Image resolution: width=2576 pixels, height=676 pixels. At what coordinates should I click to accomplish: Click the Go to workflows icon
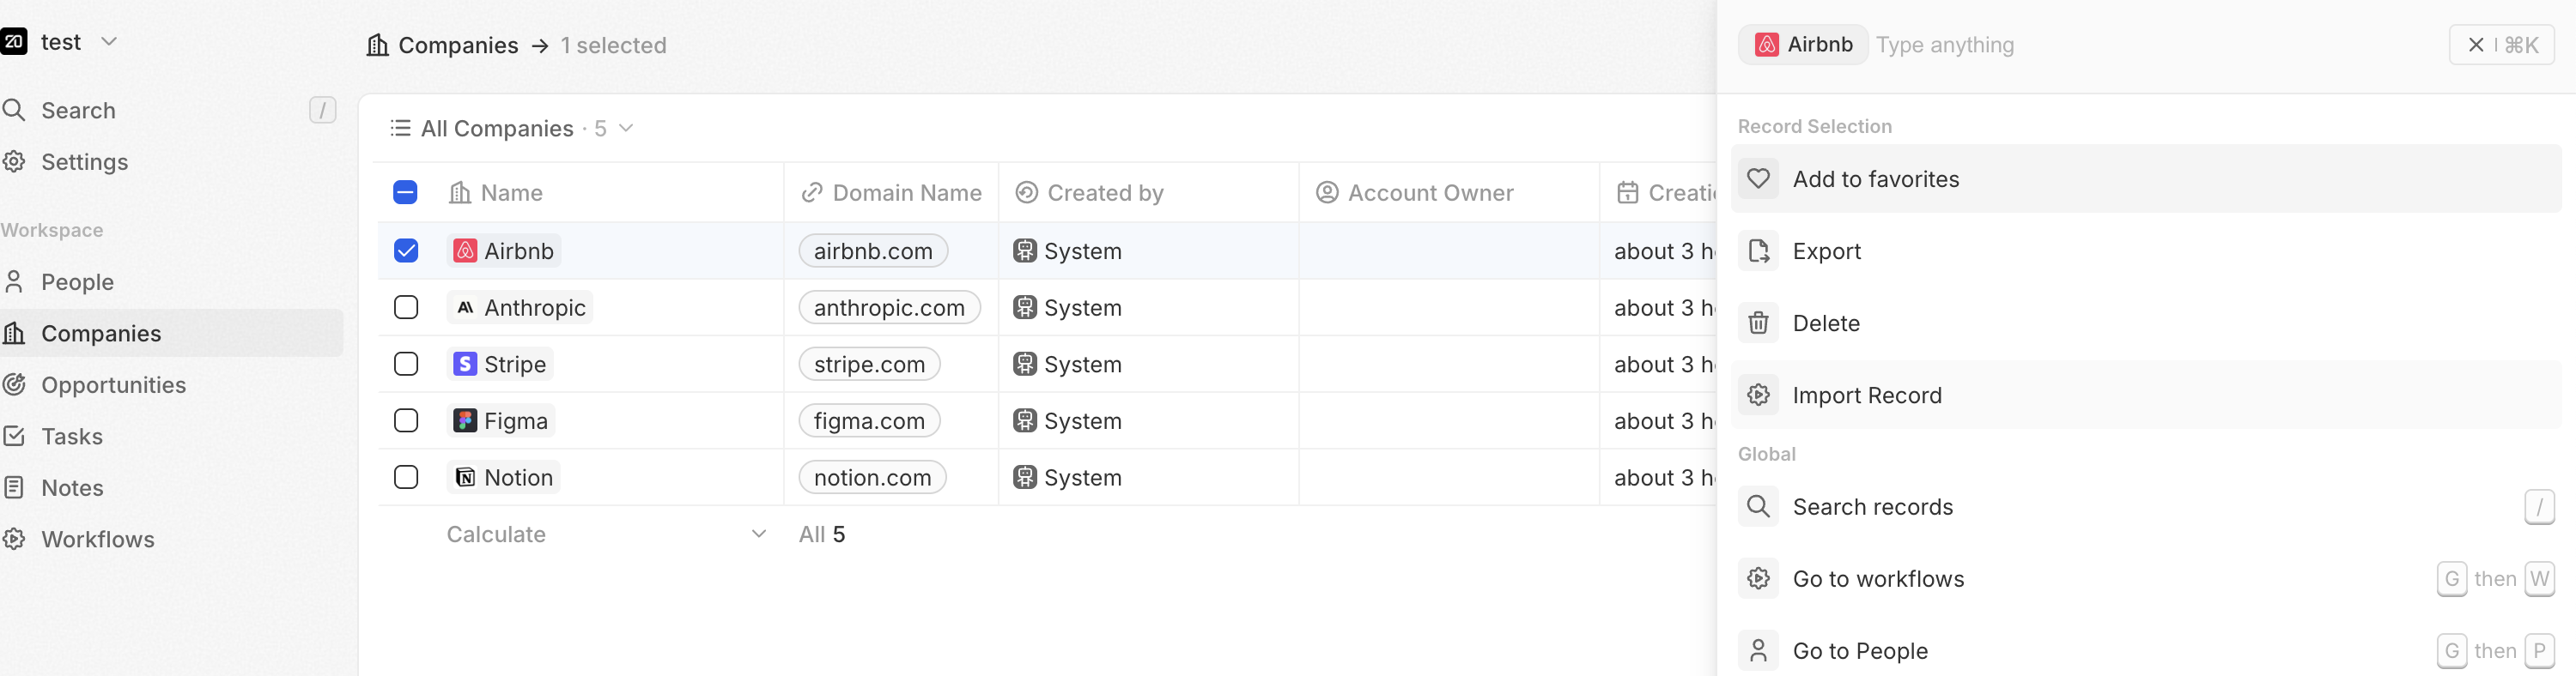tap(1758, 578)
